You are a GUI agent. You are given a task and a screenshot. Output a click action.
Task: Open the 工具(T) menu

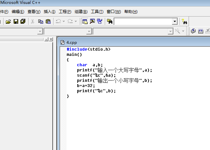tap(97, 12)
